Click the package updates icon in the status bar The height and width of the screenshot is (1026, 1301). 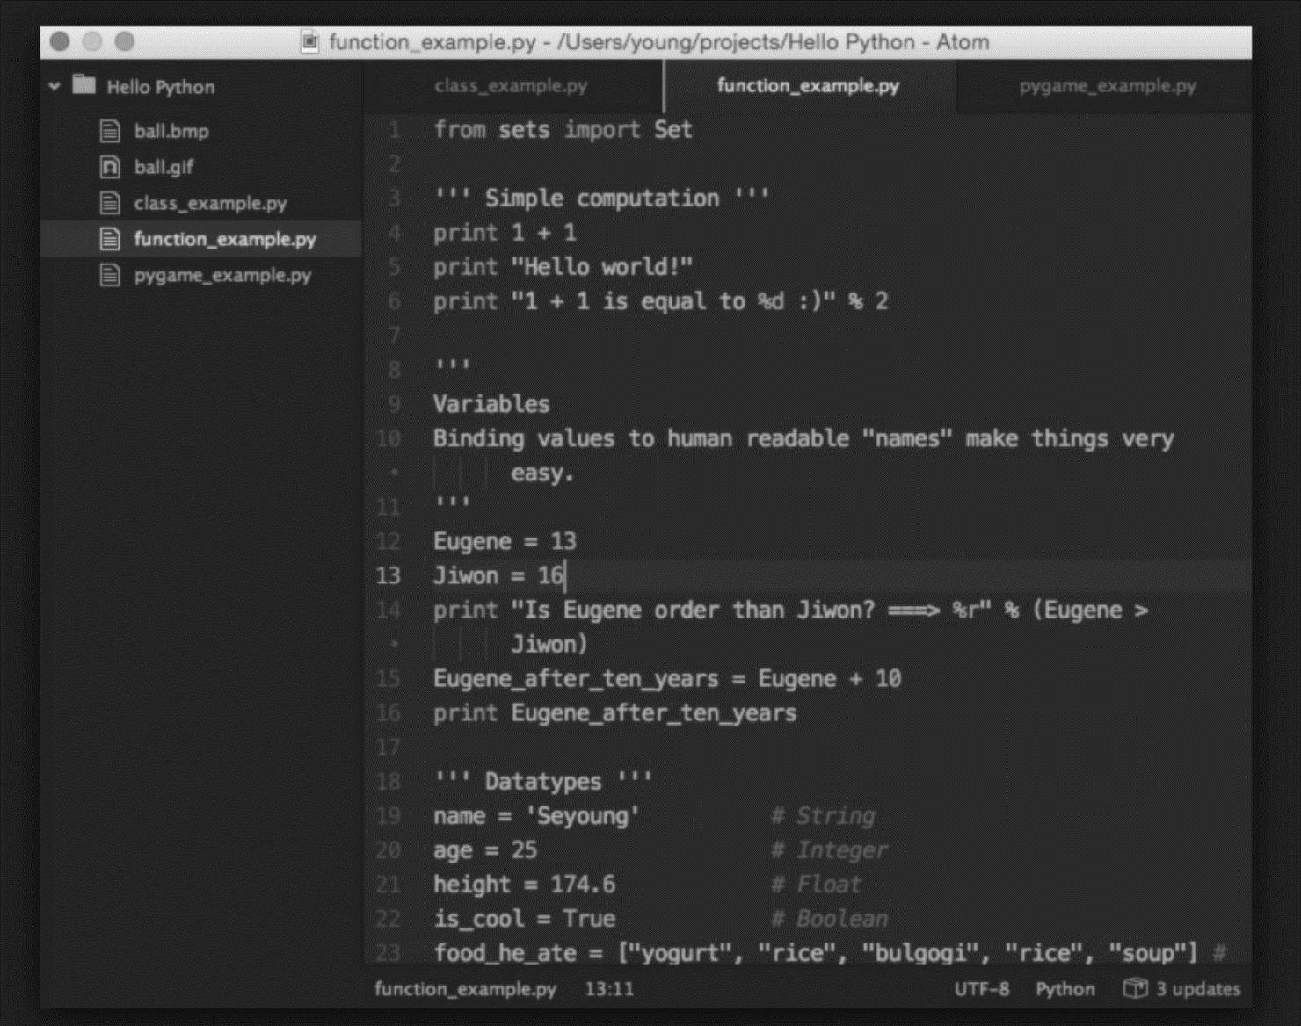pos(1135,988)
